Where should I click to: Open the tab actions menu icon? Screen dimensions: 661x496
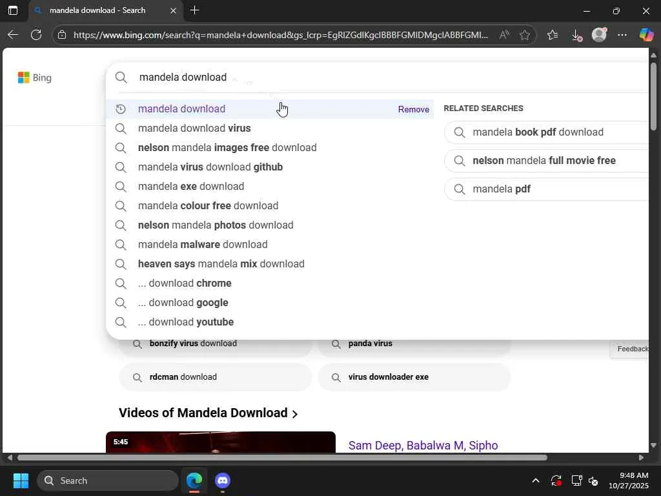13,10
